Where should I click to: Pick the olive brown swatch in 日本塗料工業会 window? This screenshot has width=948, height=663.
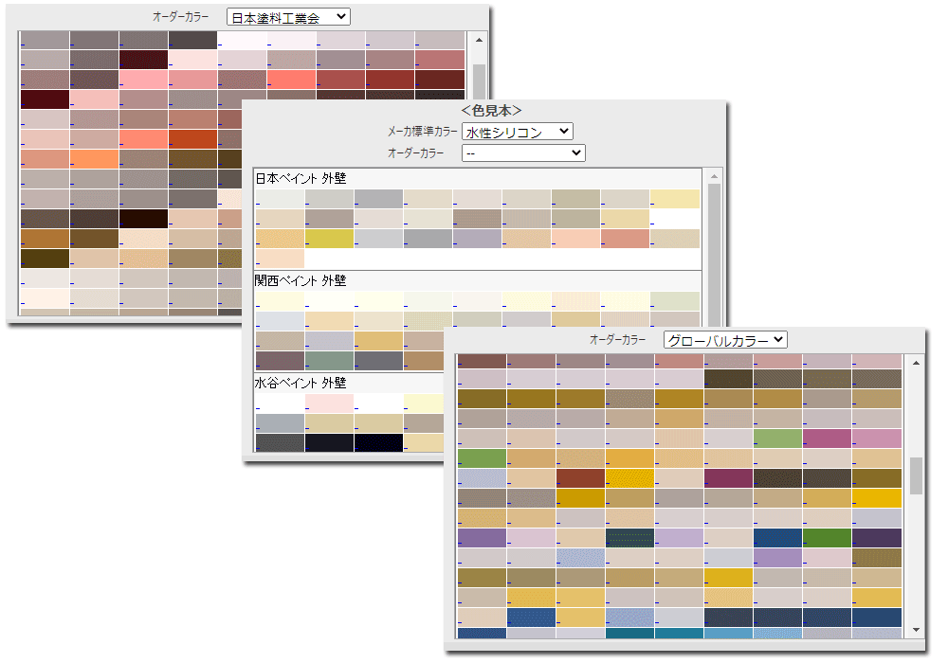click(x=45, y=259)
